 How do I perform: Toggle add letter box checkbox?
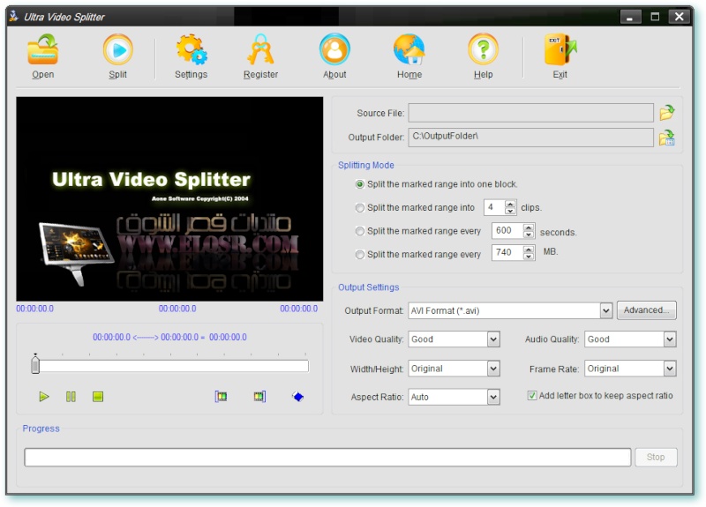(532, 395)
